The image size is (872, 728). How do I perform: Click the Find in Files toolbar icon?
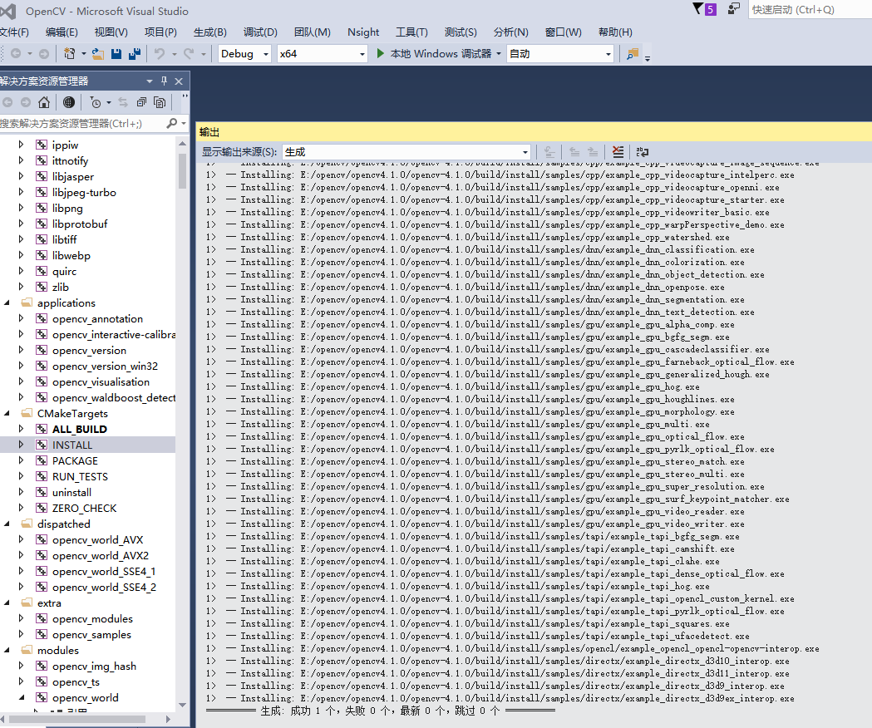coord(633,53)
